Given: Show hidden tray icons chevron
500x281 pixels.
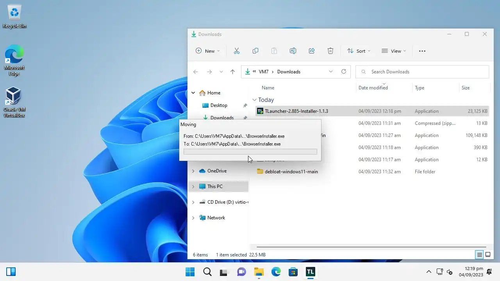Looking at the screenshot, I should coord(429,272).
